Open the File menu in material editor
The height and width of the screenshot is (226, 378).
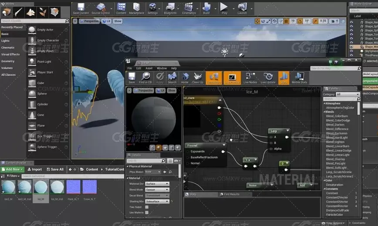(x=130, y=68)
